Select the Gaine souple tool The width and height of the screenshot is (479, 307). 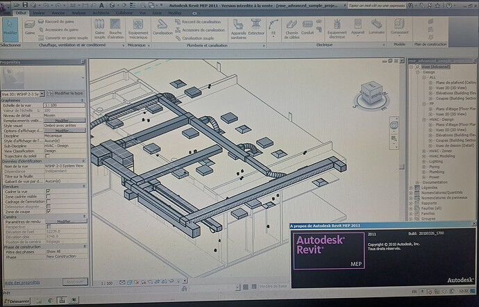click(99, 29)
